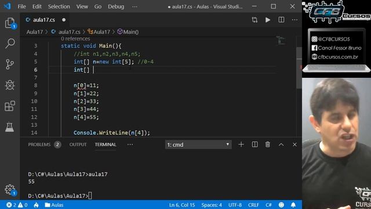The image size is (371, 209).
Task: Open the Selection menu
Action: coord(59,6)
